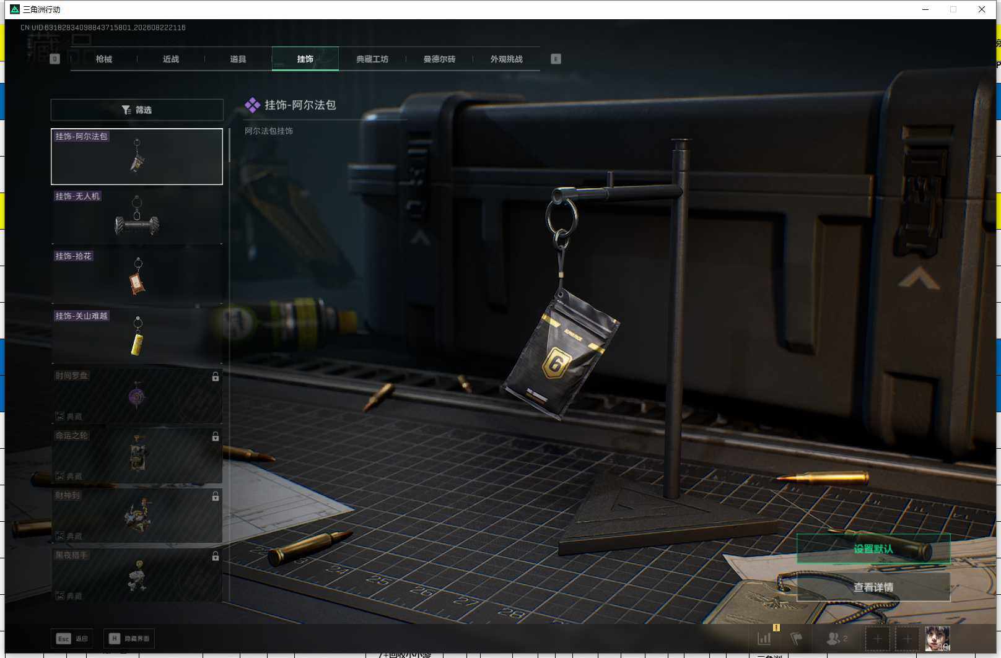Switch to the 枪械 tab
Viewport: 1001px width, 658px height.
coord(104,59)
